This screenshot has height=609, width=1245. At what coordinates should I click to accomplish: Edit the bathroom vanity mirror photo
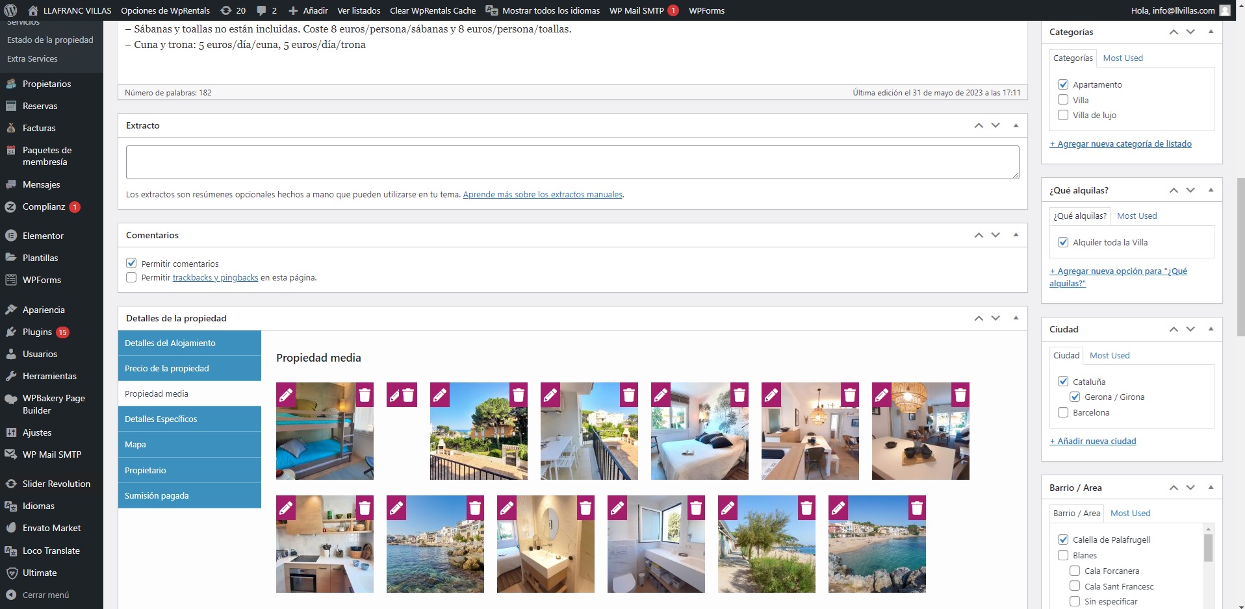pyautogui.click(x=507, y=508)
